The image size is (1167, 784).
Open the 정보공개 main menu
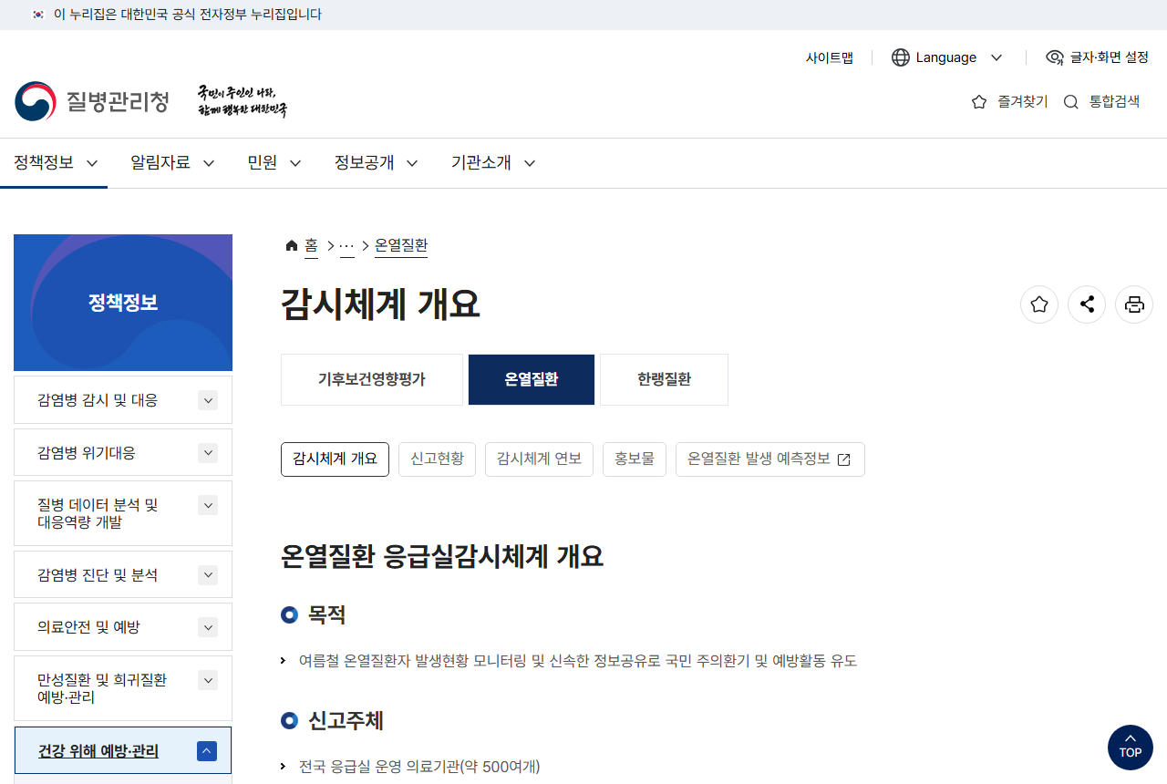377,163
